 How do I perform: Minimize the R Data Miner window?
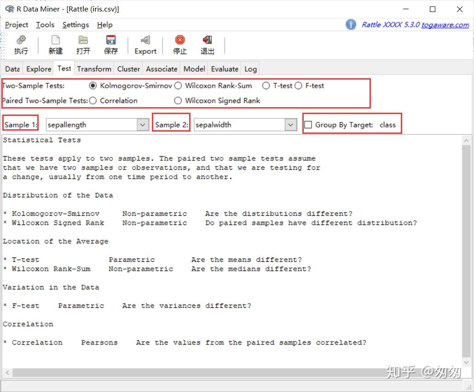point(406,9)
